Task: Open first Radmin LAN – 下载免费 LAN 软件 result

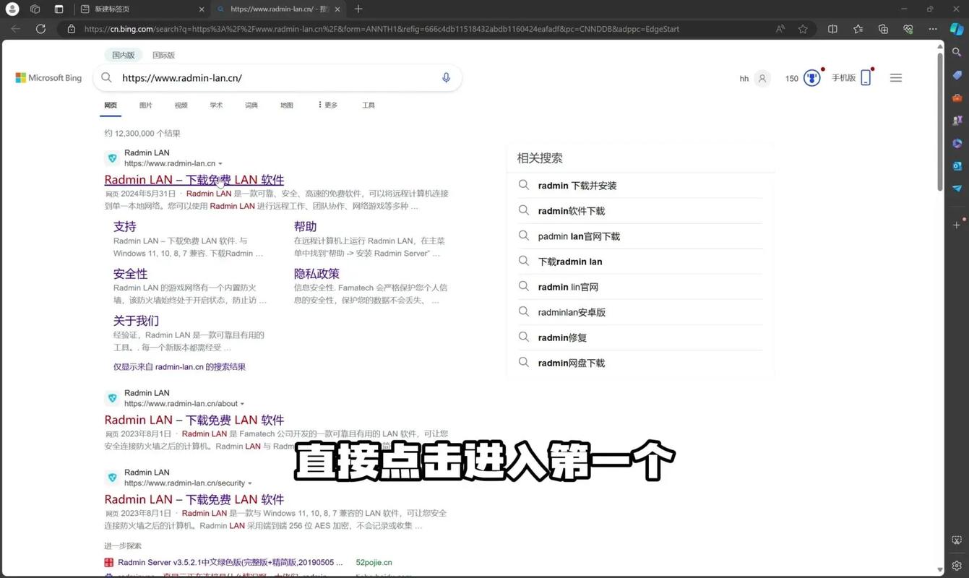Action: (x=194, y=179)
